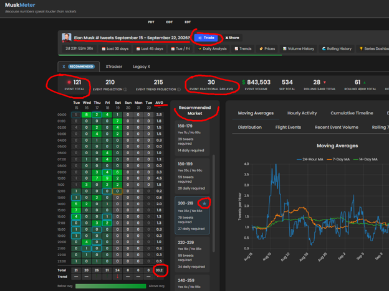Open the Prices view
The width and height of the screenshot is (389, 291).
pos(267,48)
